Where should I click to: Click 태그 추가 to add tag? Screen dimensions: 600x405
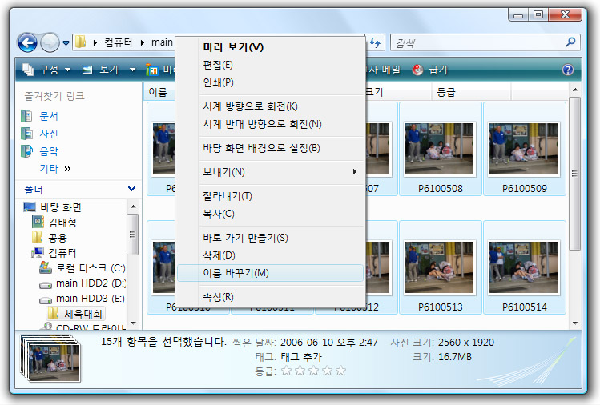301,357
